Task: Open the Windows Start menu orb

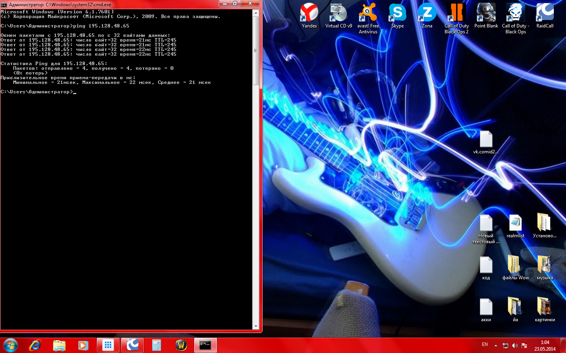Action: pyautogui.click(x=11, y=345)
